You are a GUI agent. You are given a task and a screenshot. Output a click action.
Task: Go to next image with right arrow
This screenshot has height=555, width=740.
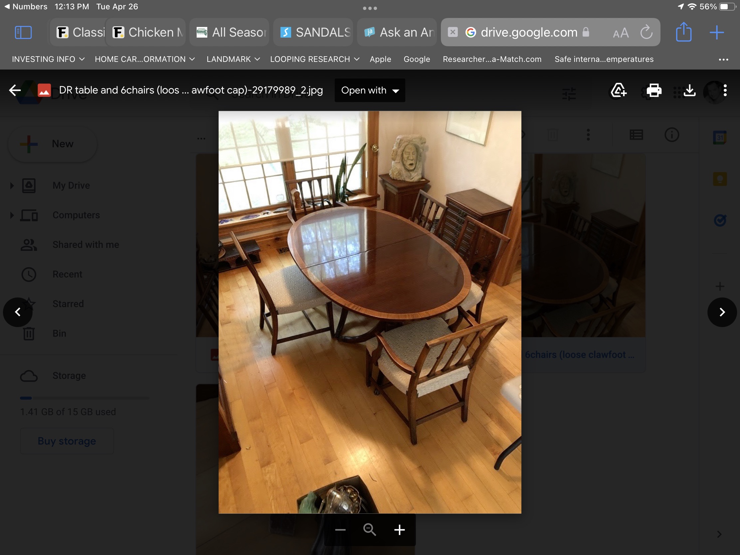coord(722,312)
